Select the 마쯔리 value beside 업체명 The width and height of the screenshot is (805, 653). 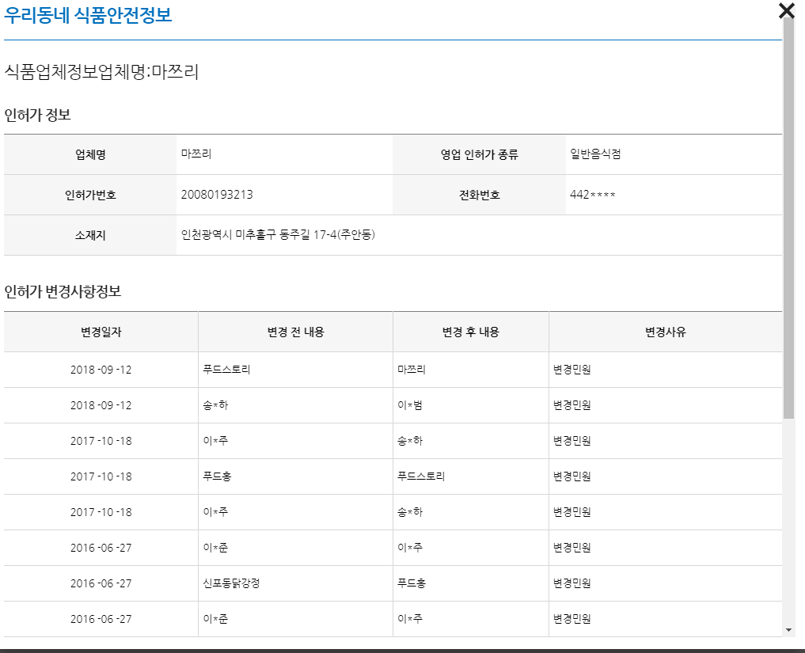196,154
